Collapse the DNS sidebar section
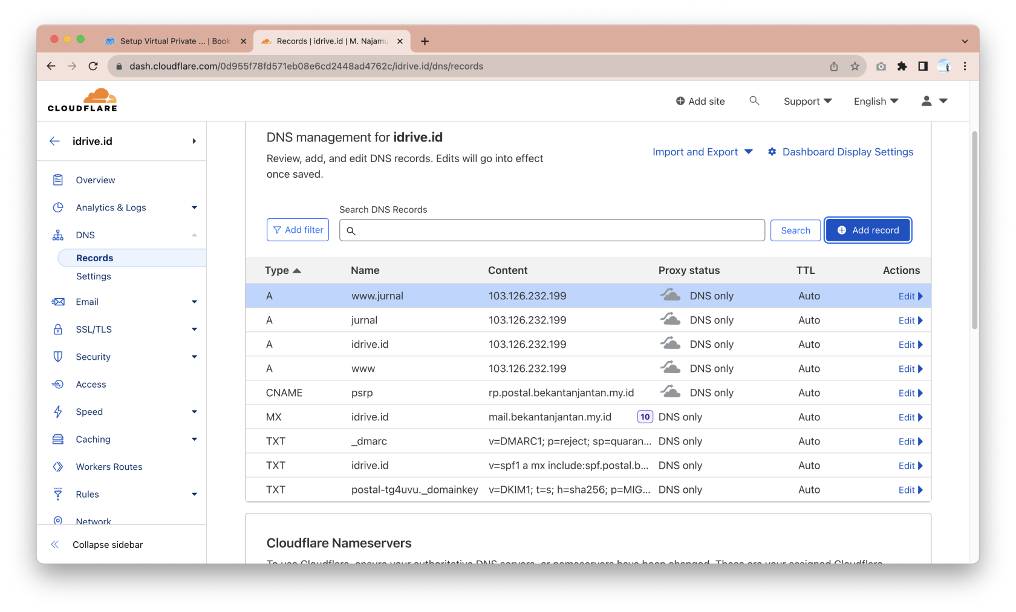This screenshot has height=612, width=1016. (x=194, y=235)
